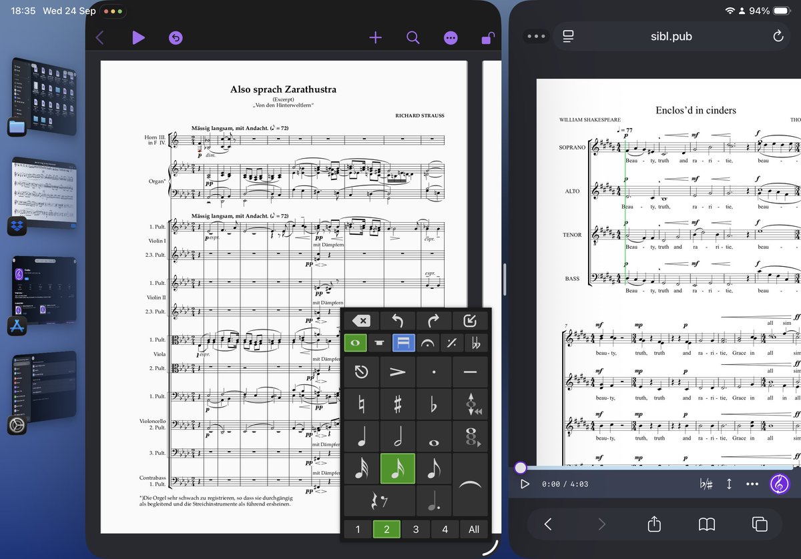Viewport: 801px width, 559px height.
Task: Click the RICHARD STRAUSS composer text
Action: tap(420, 115)
